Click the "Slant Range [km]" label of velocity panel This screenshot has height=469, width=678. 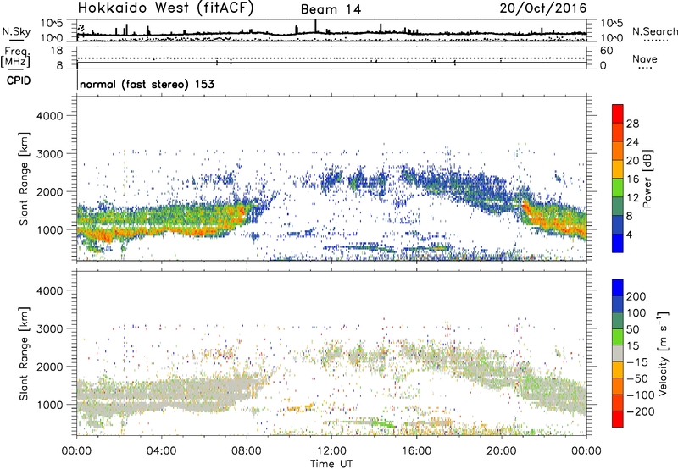pos(24,354)
